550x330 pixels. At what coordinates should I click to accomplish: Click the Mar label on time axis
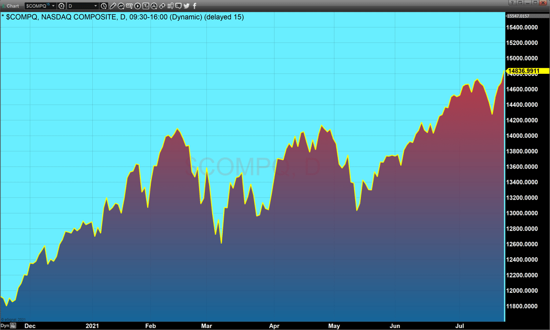206,326
